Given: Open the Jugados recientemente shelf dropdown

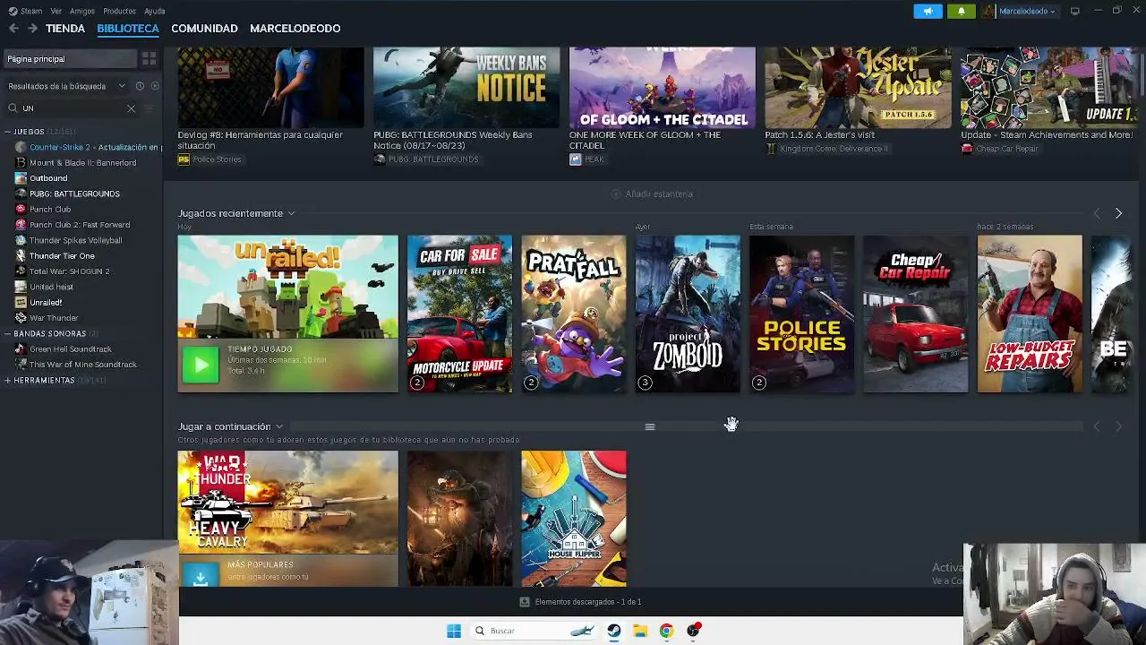Looking at the screenshot, I should (x=291, y=213).
